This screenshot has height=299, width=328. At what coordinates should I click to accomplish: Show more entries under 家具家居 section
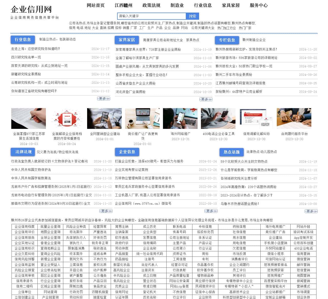click(x=206, y=99)
